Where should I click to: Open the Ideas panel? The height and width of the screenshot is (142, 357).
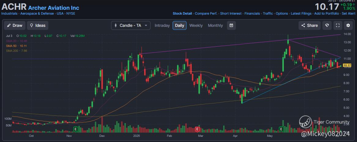click(x=38, y=25)
